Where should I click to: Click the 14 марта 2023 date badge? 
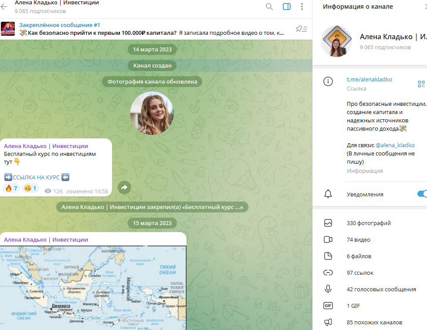[152, 50]
